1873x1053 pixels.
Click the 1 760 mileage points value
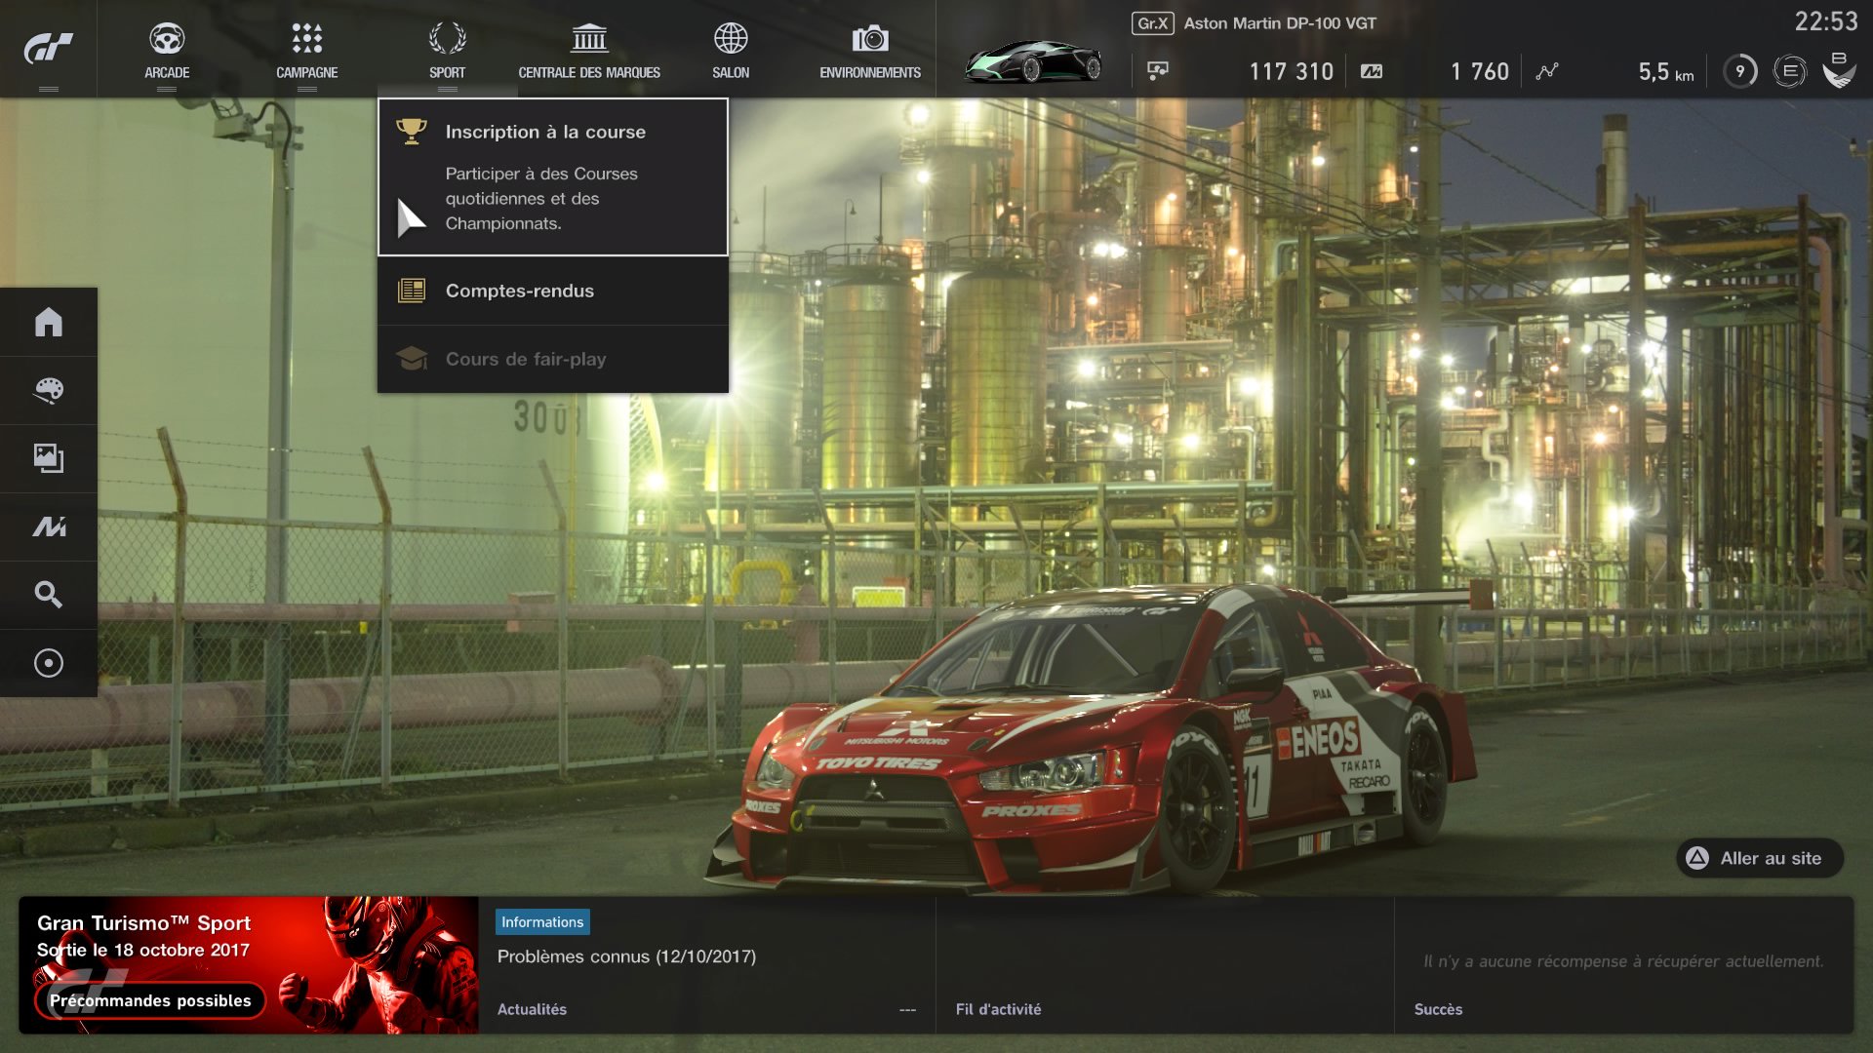click(x=1479, y=71)
